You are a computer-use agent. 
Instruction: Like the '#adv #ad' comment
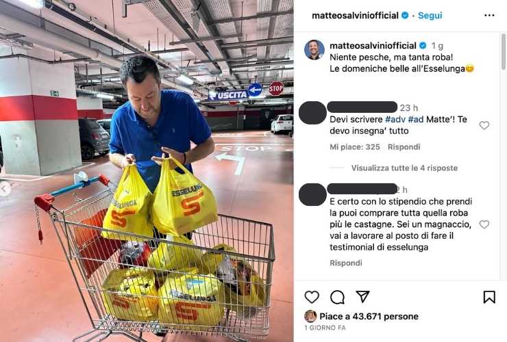coord(484,125)
